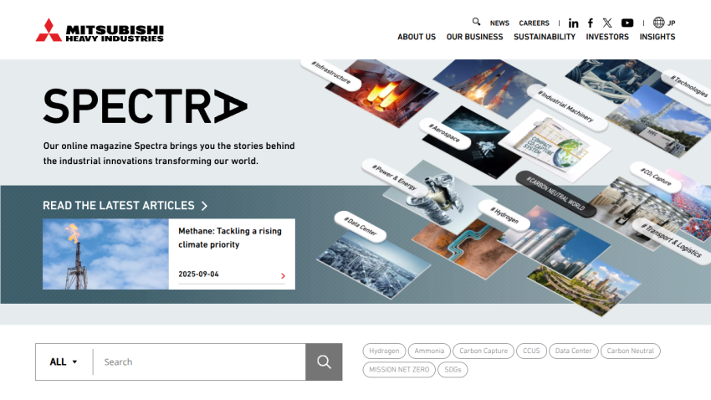Select the Carbon Capture keyword tag
This screenshot has width=711, height=400.
click(483, 351)
